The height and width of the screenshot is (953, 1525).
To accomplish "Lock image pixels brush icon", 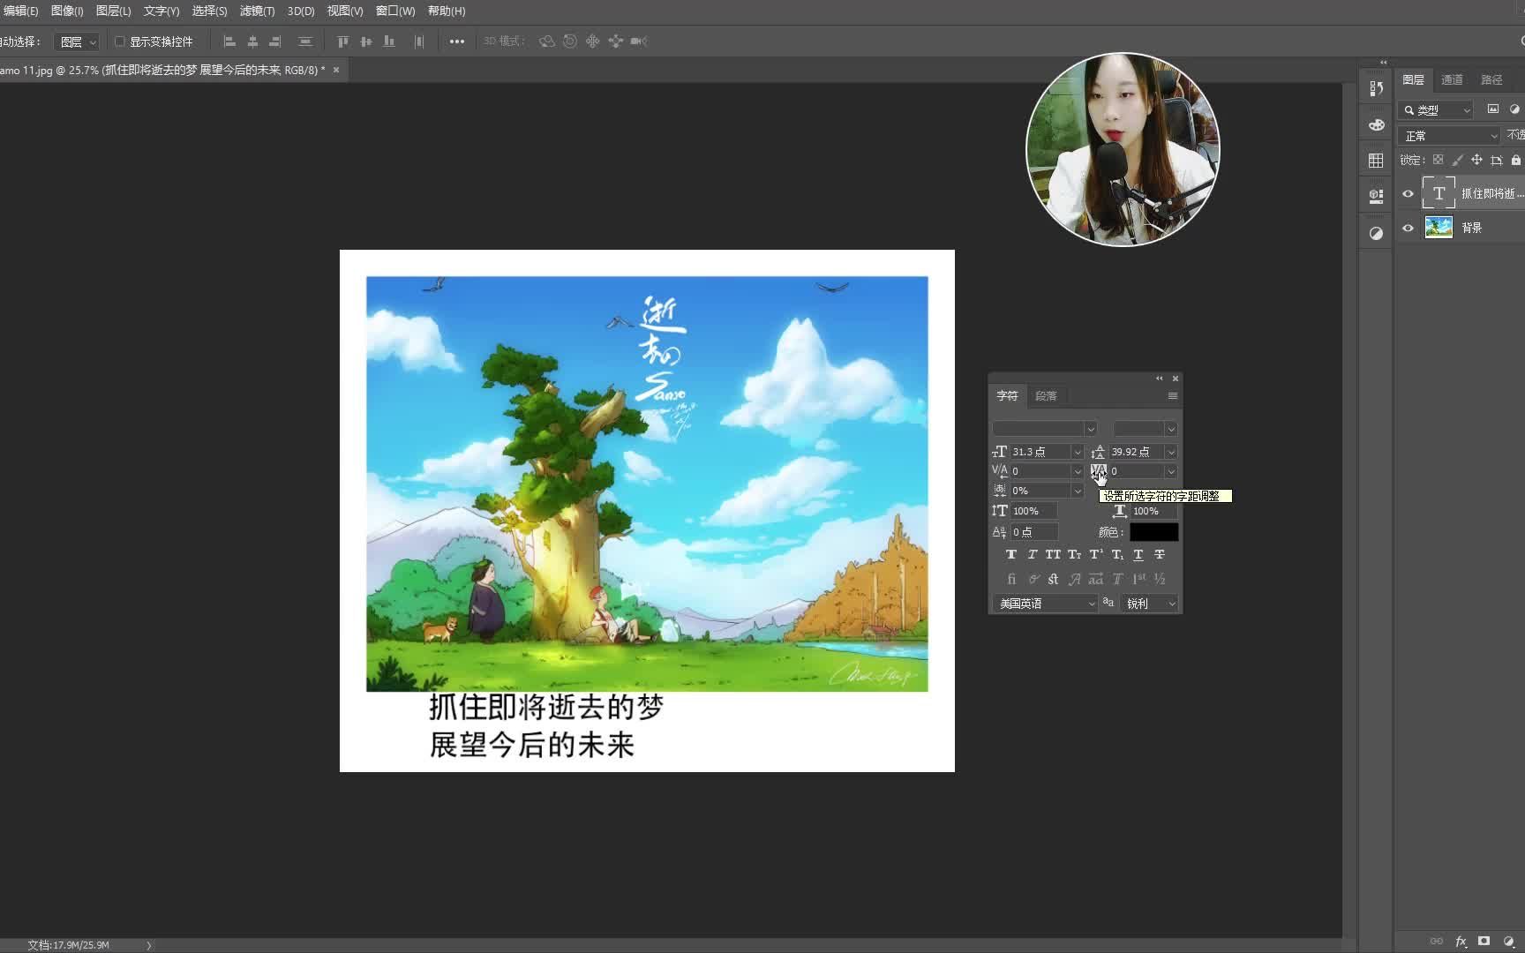I will click(x=1457, y=160).
